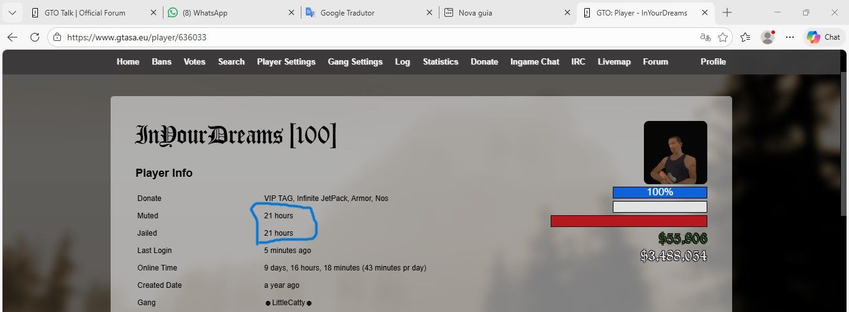Click the LittleCatty gang link
This screenshot has width=849, height=312.
coord(287,303)
